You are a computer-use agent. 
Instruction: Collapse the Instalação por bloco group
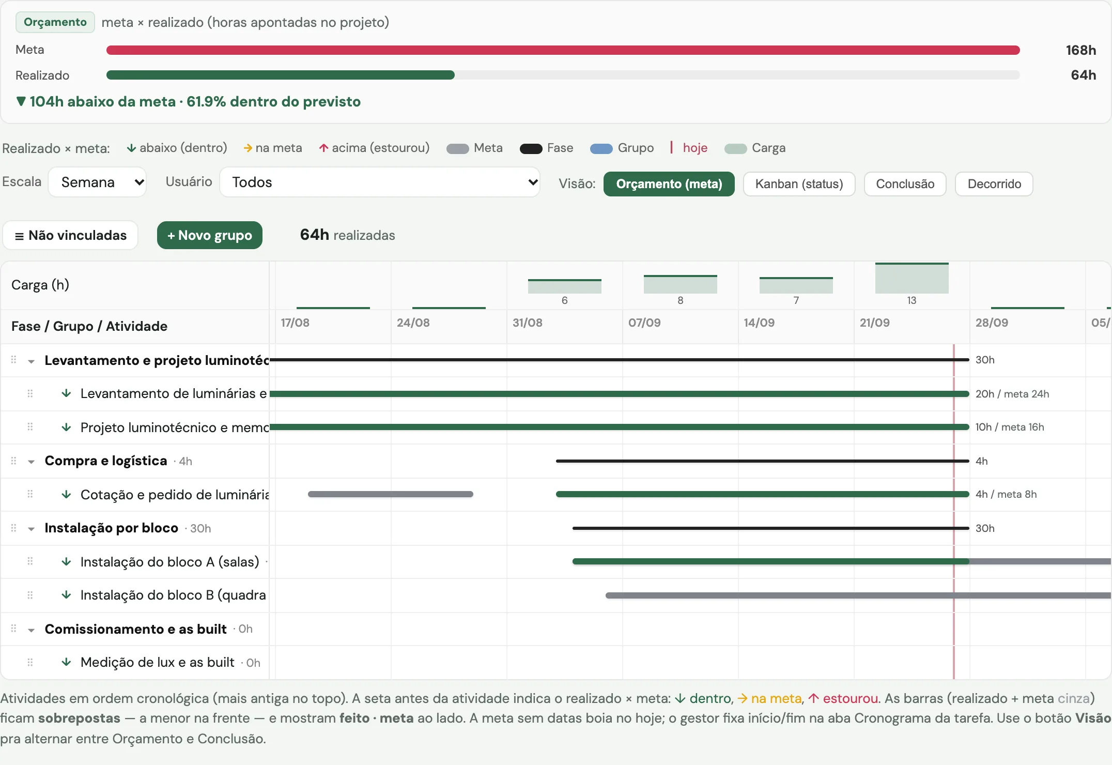(32, 529)
